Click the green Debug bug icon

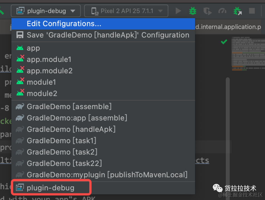pyautogui.click(x=193, y=11)
